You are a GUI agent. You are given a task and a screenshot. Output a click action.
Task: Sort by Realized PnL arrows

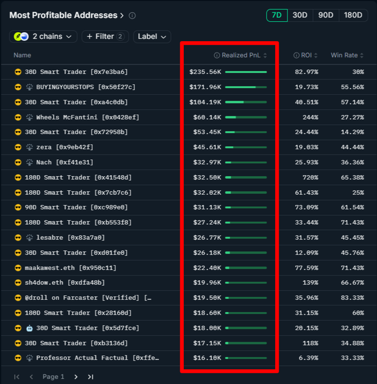coord(265,55)
